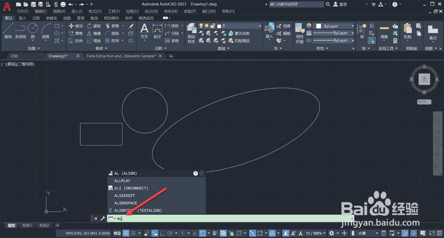Toggle the 模型 model space status button

tap(117, 233)
